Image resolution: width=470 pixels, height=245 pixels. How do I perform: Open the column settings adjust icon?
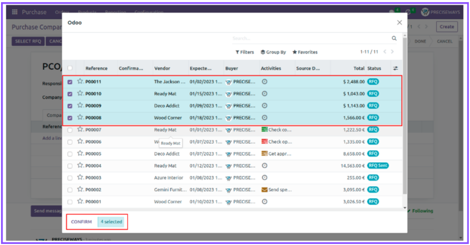[x=395, y=68]
